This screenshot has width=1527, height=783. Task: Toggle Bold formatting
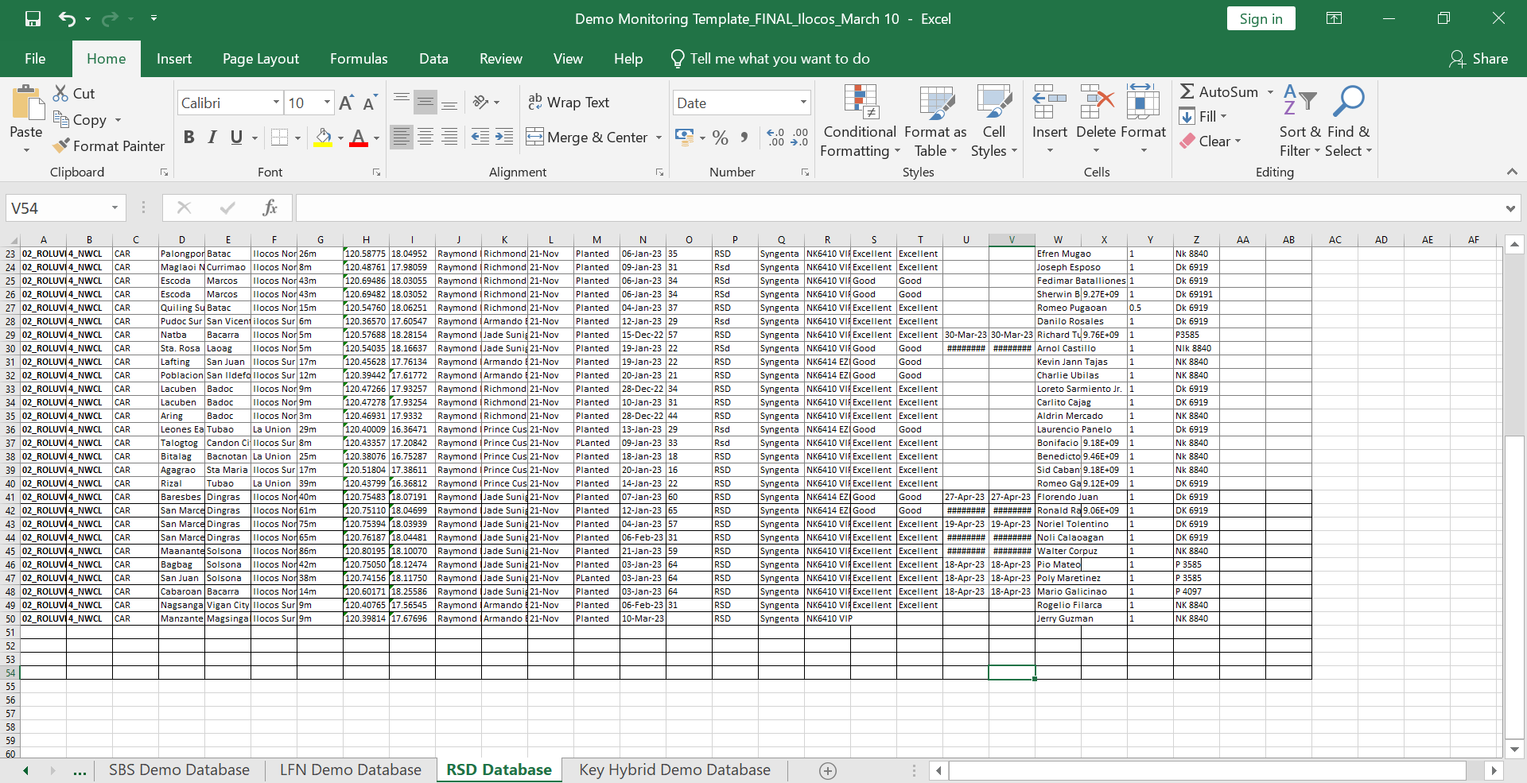pyautogui.click(x=188, y=138)
